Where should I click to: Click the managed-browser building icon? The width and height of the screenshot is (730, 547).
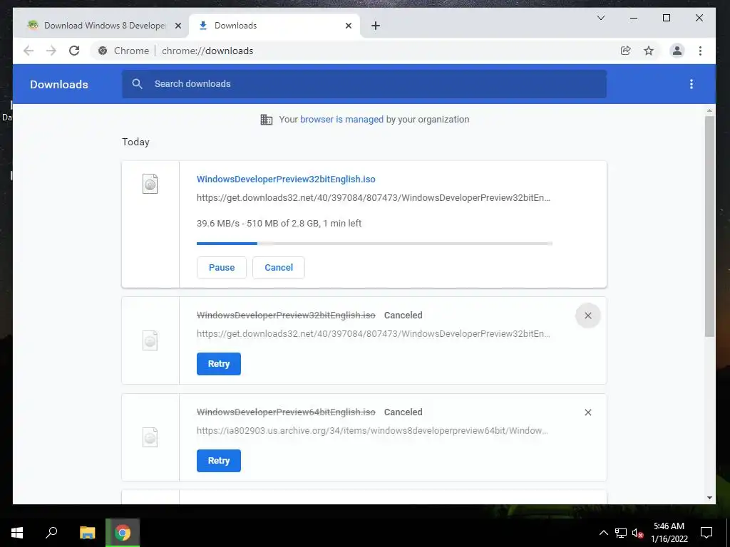pyautogui.click(x=267, y=120)
